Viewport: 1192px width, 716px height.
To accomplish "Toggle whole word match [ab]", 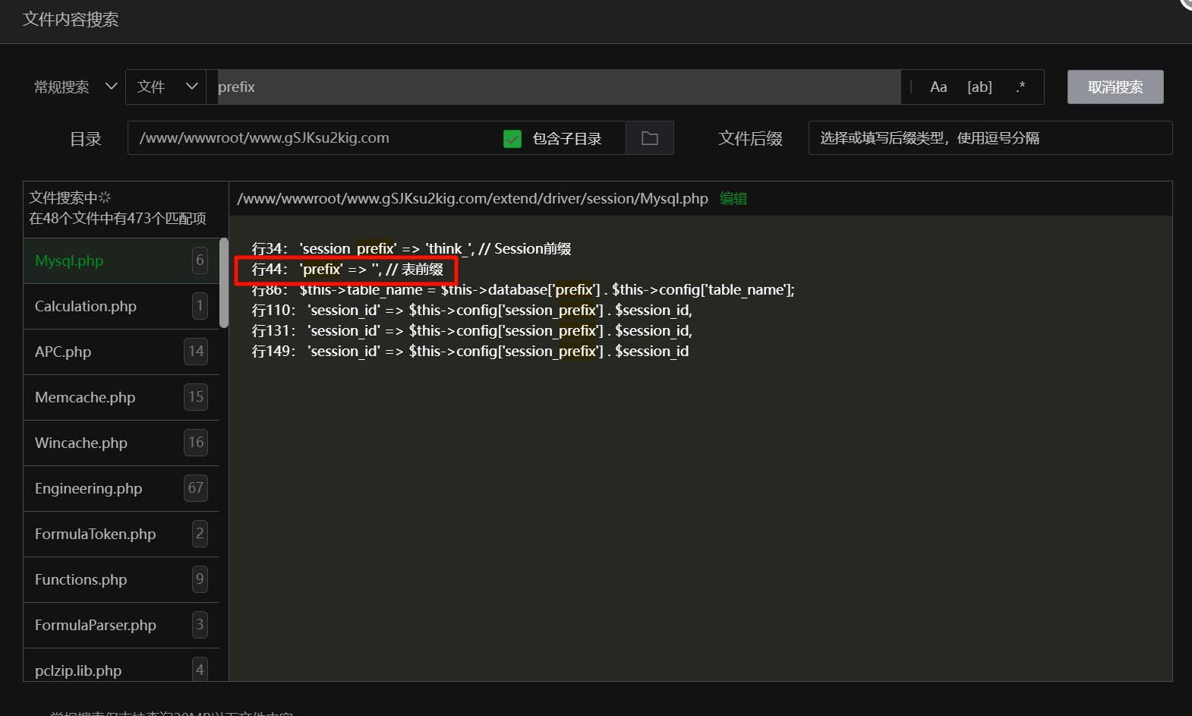I will point(979,87).
